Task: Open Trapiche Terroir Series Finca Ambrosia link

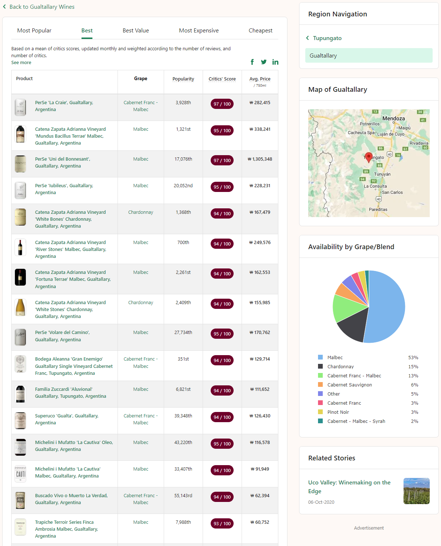Action: (x=67, y=529)
